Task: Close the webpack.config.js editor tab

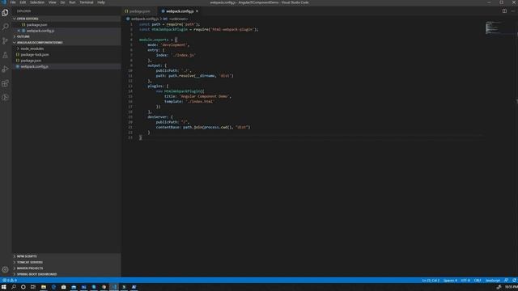Action: [197, 11]
